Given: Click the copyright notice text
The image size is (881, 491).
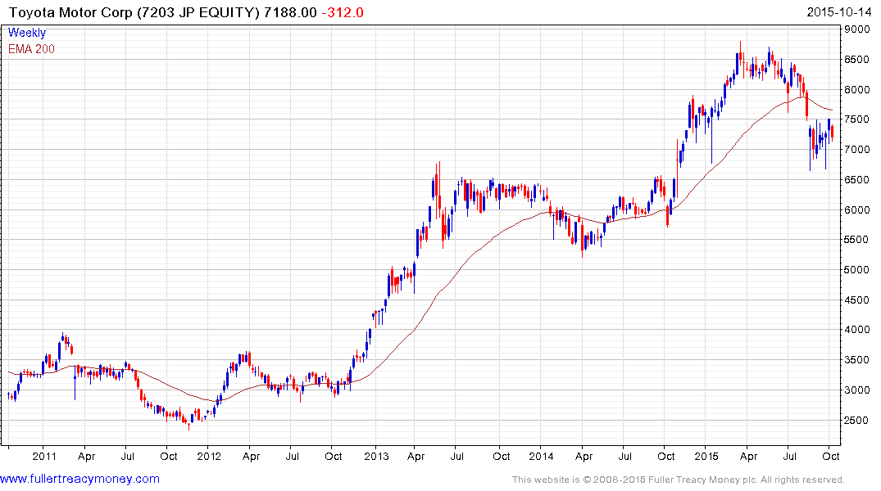Looking at the screenshot, I should tap(679, 480).
